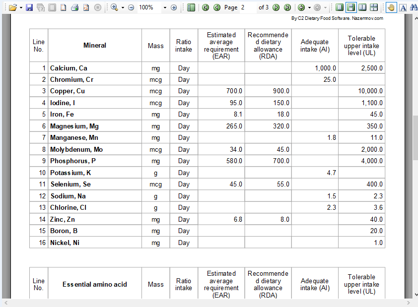Viewport: 418px width, 307px height.
Task: Go to the last page
Action: coord(287,7)
